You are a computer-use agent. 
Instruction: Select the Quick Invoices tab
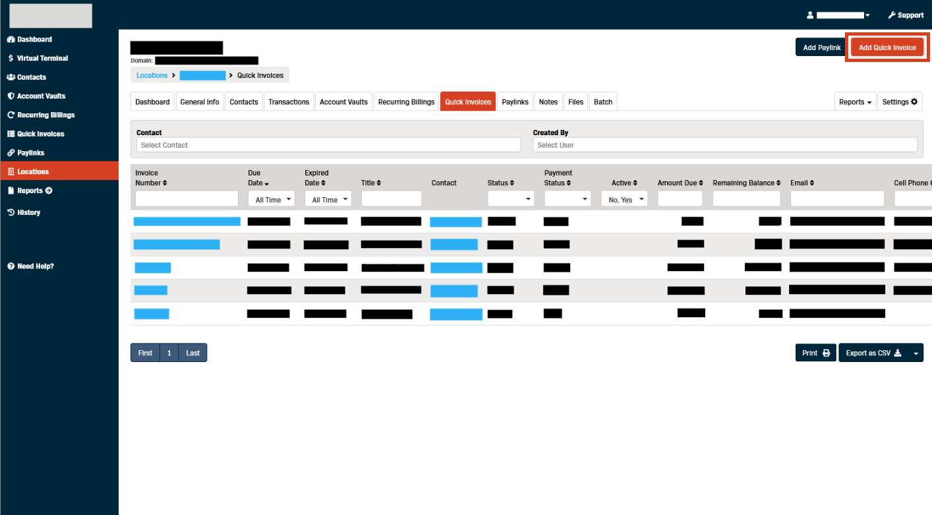click(x=468, y=102)
